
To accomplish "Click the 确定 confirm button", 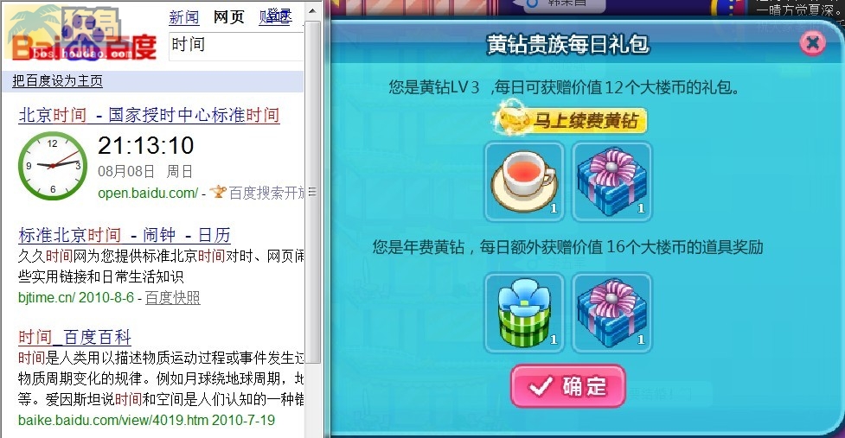I will click(568, 386).
